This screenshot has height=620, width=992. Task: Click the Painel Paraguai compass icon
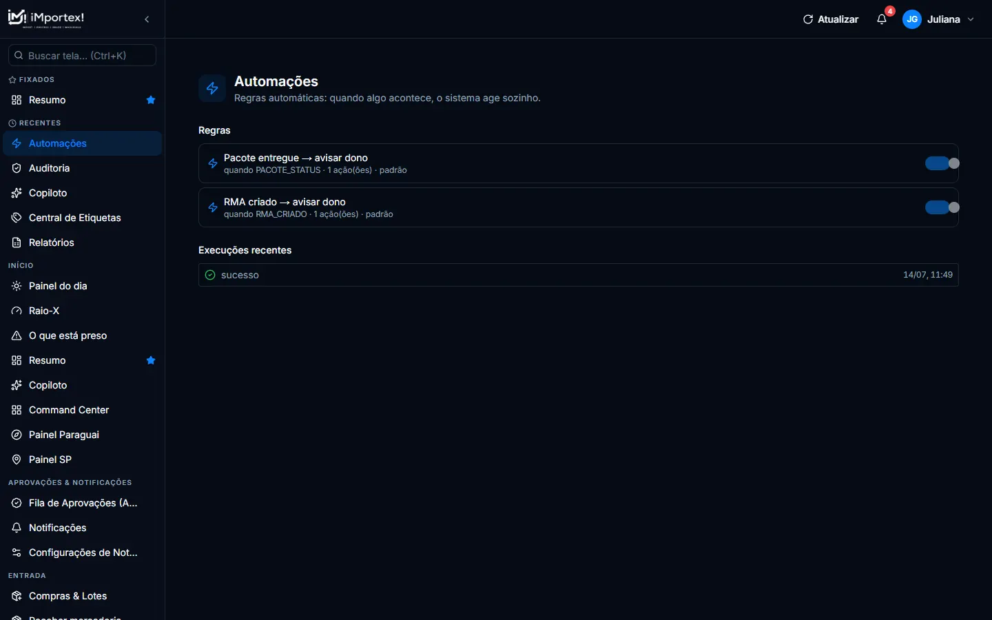17,435
